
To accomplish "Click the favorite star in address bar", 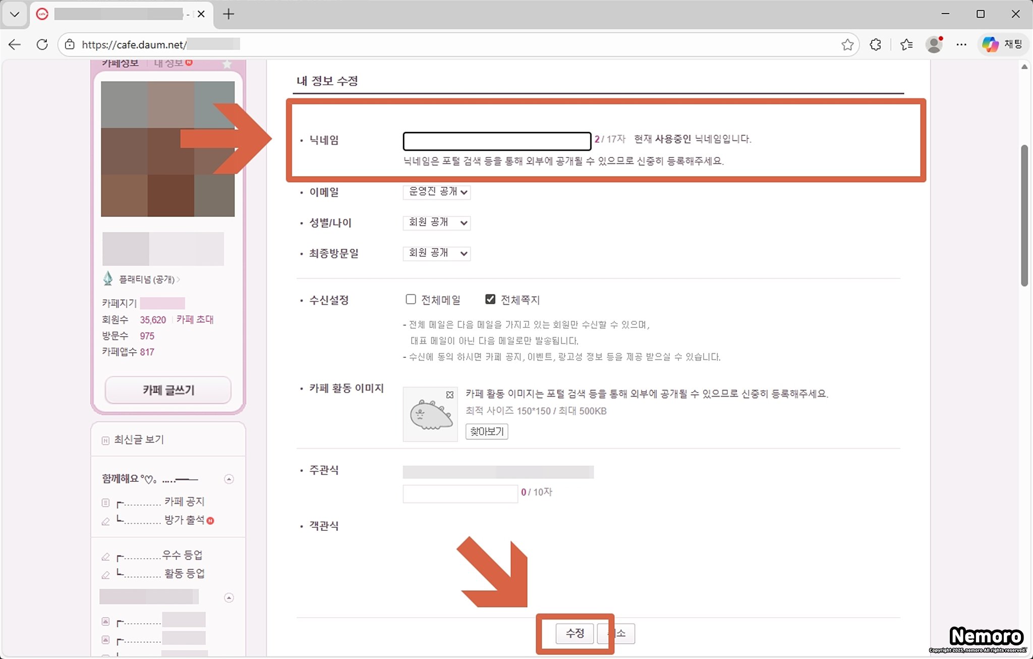I will click(847, 44).
